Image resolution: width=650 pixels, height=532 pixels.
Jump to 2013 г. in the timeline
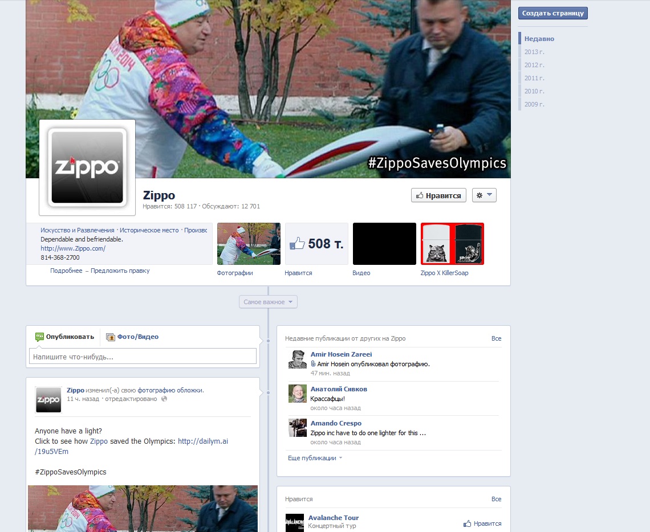(x=534, y=52)
